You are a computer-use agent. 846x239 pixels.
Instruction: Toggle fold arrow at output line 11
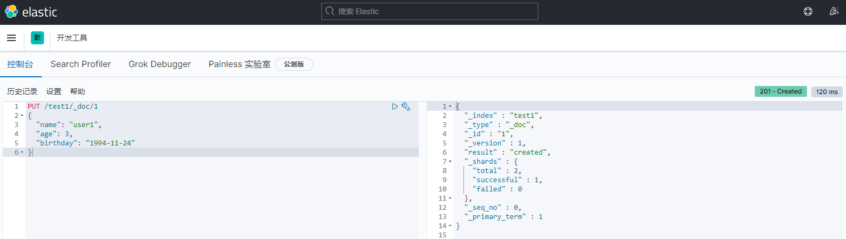click(450, 198)
